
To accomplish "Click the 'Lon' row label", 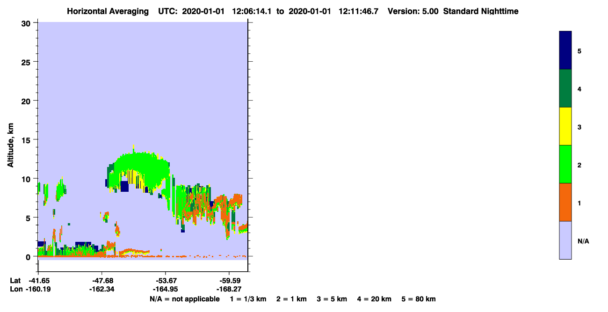I will point(15,289).
